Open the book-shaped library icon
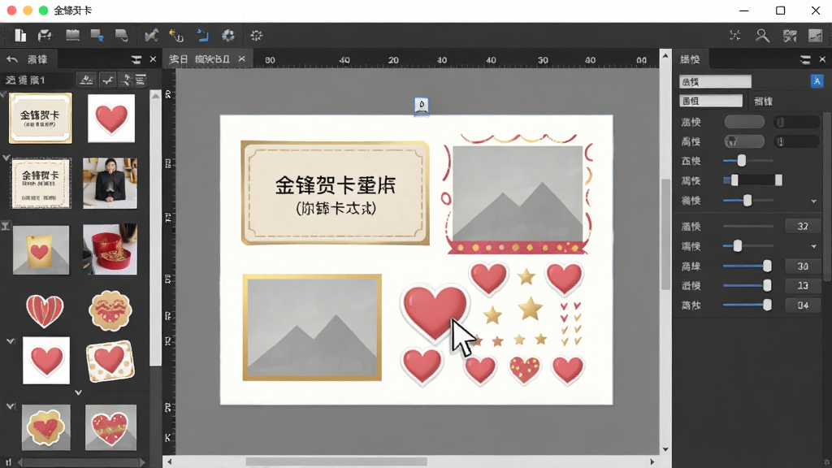 [72, 36]
